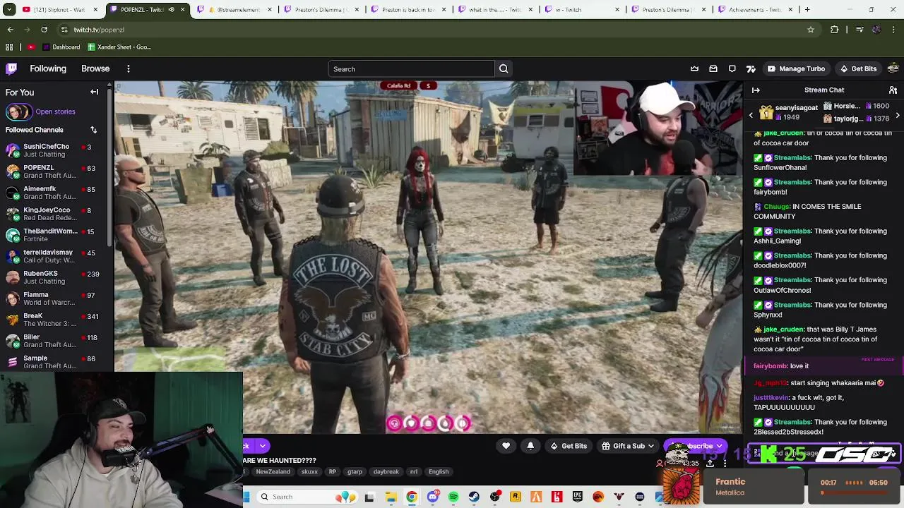Open stories link in sidebar

tap(55, 111)
